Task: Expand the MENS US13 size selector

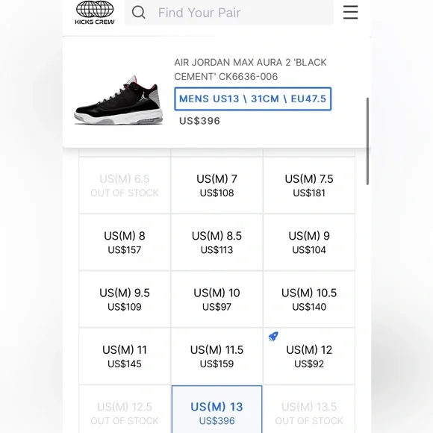Action: click(x=252, y=99)
